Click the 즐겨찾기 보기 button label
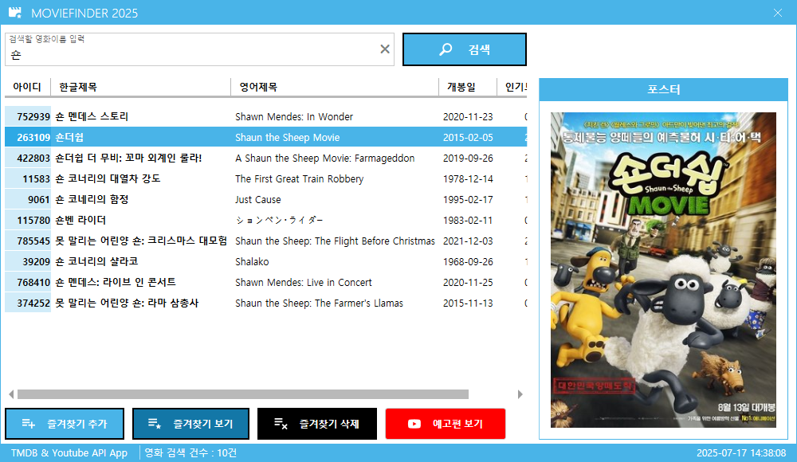Screen dimensions: 797x462 point(202,424)
